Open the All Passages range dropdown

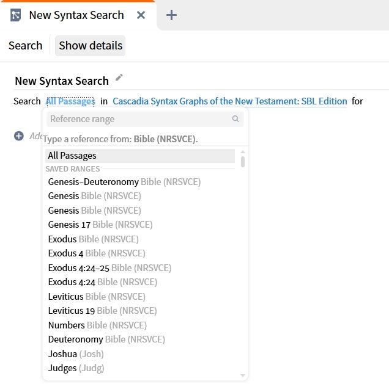click(x=70, y=101)
